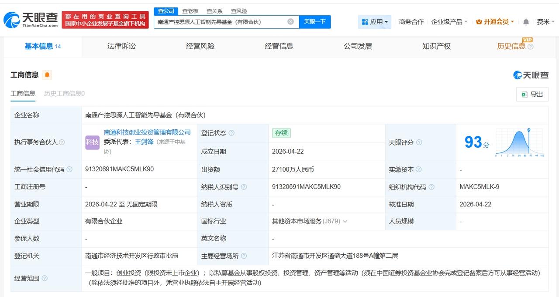Open the notification bell in top toolbar
Image resolution: width=559 pixels, height=297 pixels.
coord(525,21)
